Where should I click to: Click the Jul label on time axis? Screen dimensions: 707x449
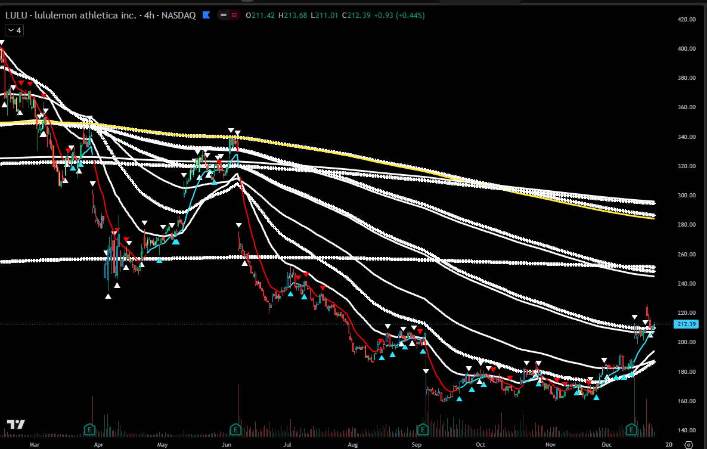coord(287,444)
